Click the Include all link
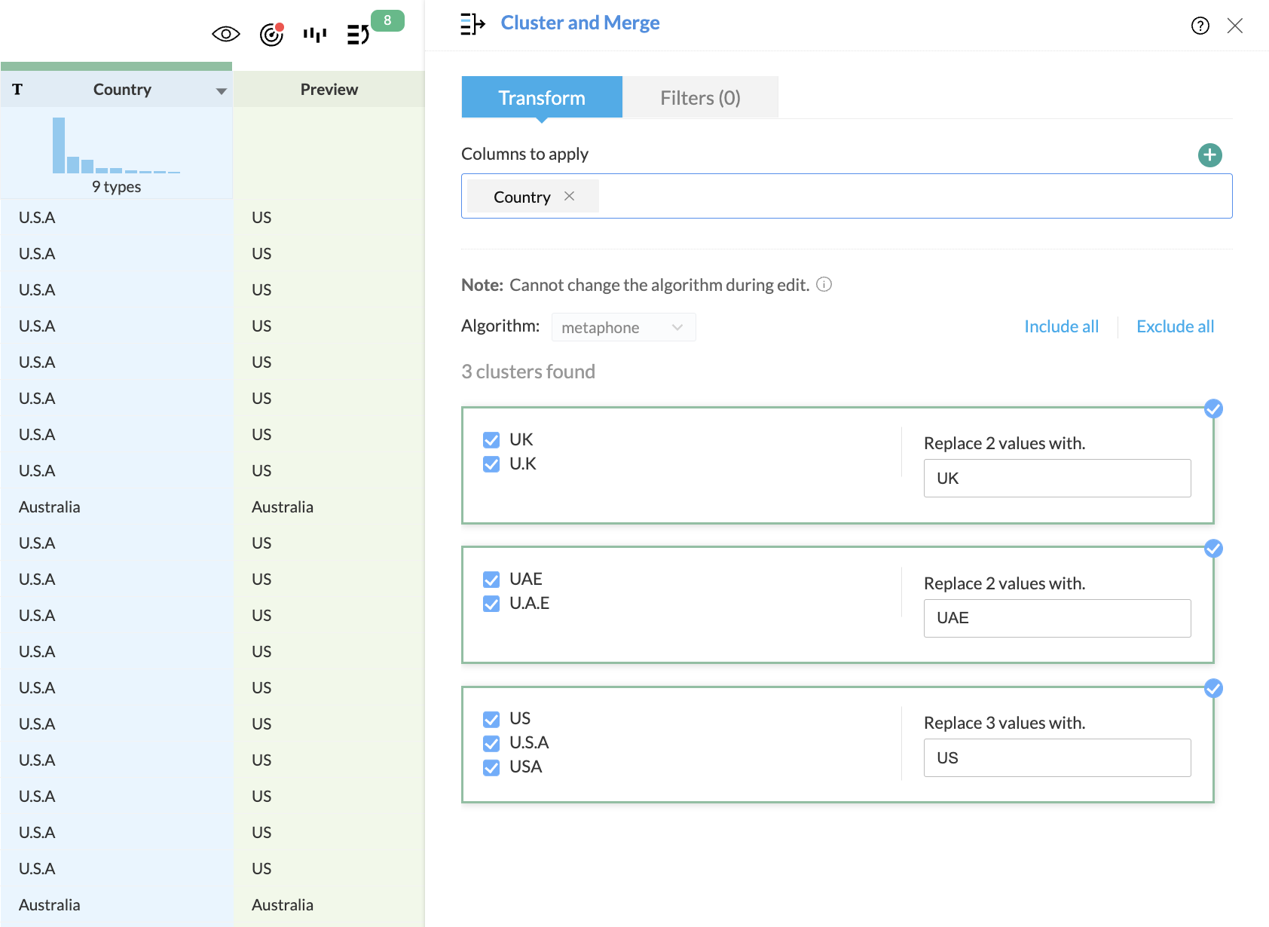The height and width of the screenshot is (927, 1269). click(1061, 326)
